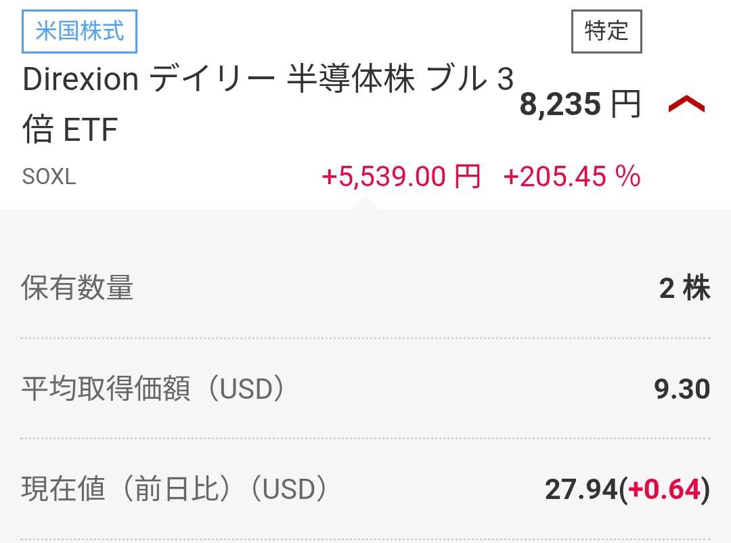Tap the 特定 account badge

tap(606, 31)
